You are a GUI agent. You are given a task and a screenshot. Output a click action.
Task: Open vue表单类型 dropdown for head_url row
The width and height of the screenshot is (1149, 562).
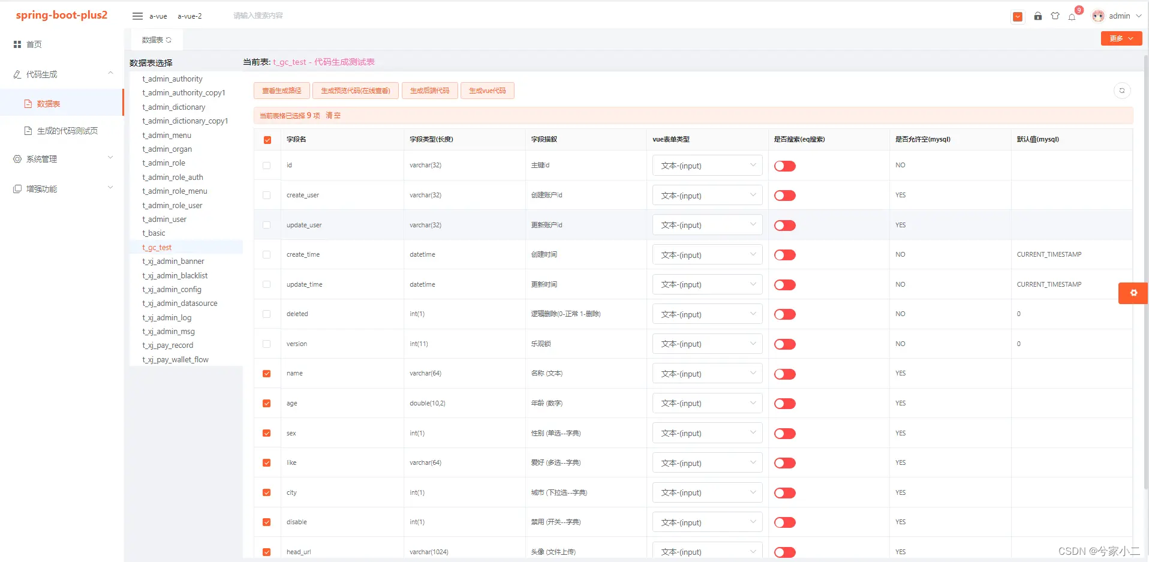[708, 552]
